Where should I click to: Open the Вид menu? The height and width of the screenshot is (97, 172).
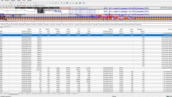[2, 1]
